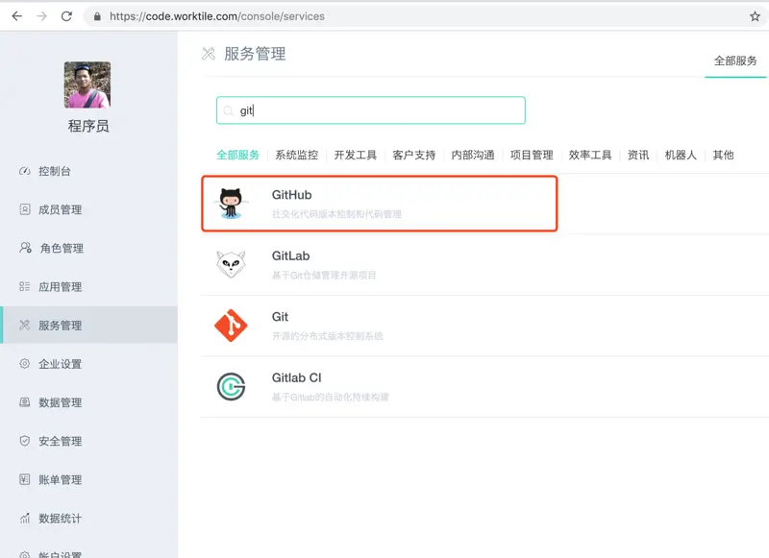Click the search input containing 'git'

coord(370,109)
